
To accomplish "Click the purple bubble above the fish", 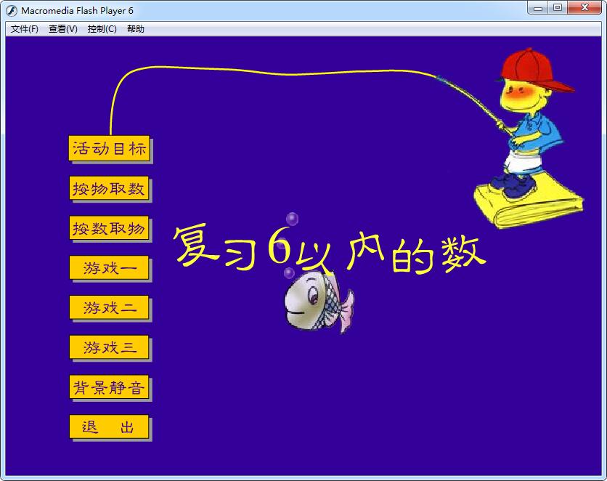I will 292,219.
